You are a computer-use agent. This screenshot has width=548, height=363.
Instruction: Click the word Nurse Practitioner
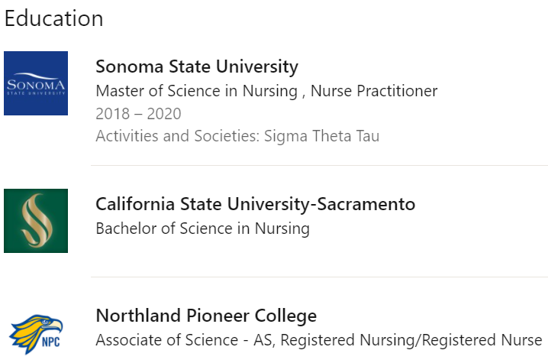[374, 91]
